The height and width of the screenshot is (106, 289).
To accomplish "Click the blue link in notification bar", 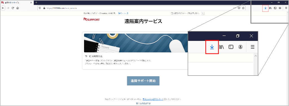I will click(123, 13).
